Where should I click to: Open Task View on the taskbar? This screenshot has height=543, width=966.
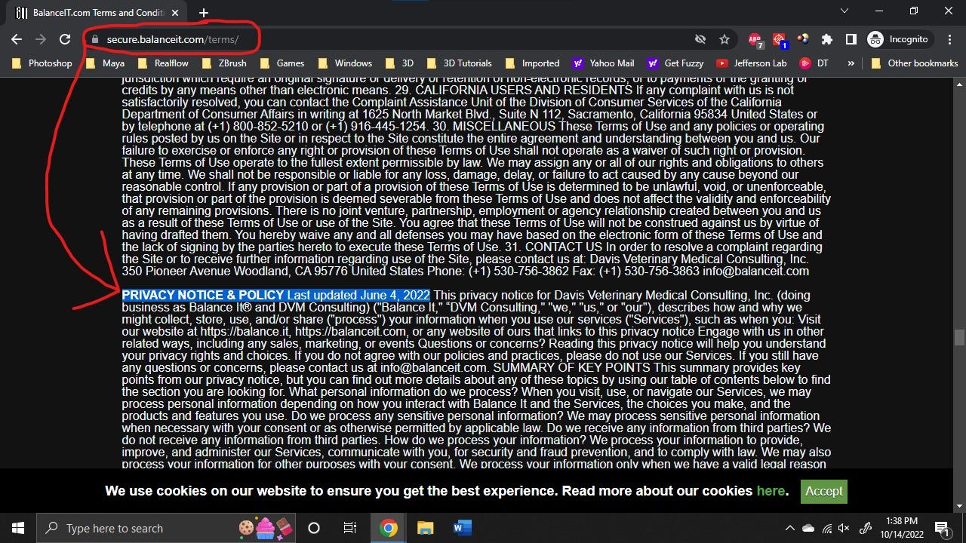point(350,528)
